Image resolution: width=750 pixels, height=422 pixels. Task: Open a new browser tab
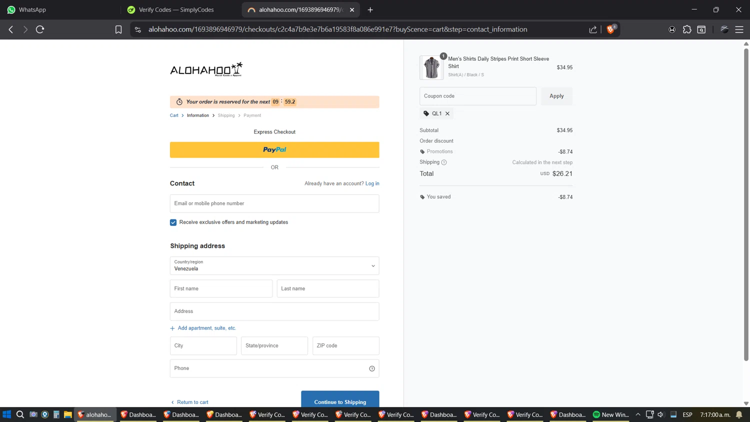pos(370,9)
